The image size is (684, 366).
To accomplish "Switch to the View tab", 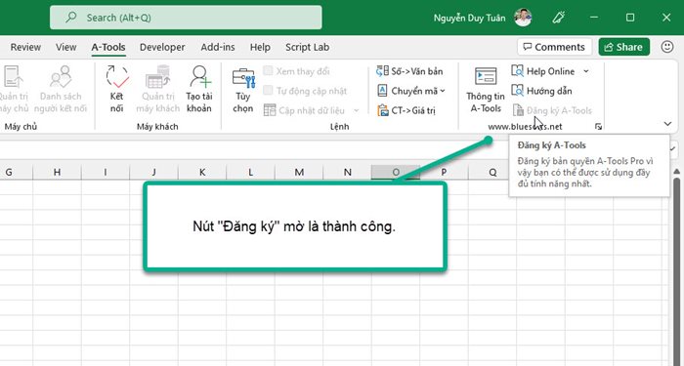I will pyautogui.click(x=65, y=47).
